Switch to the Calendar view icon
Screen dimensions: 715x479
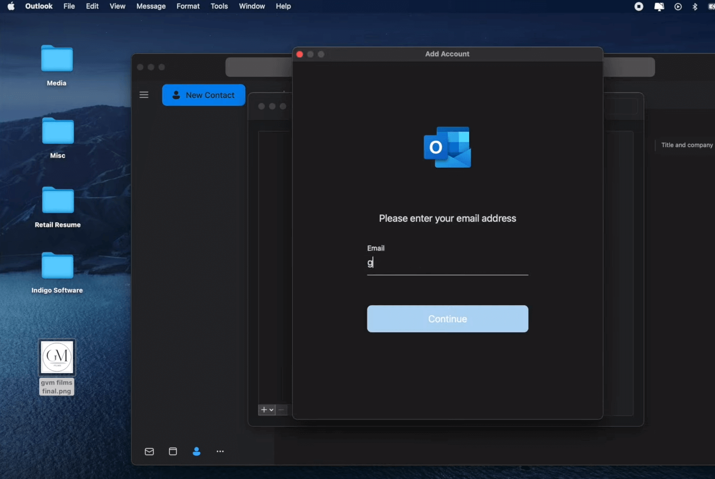[x=173, y=451]
